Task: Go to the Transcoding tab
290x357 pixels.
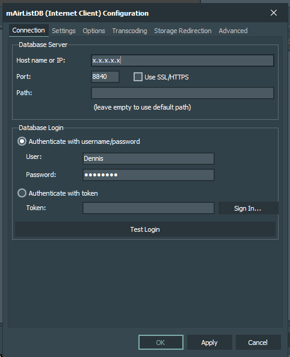Action: pos(129,31)
